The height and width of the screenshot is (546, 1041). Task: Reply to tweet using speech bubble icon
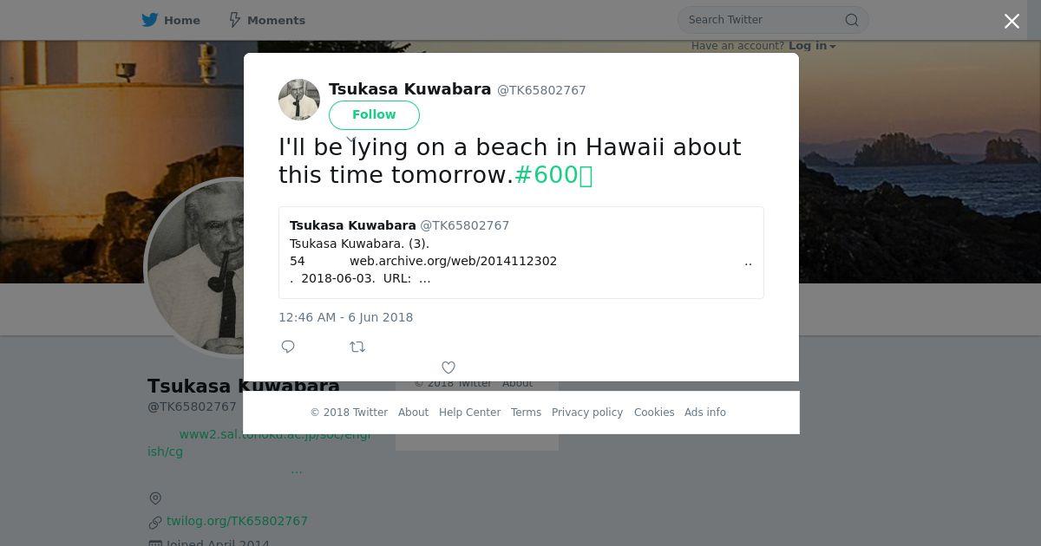(288, 347)
